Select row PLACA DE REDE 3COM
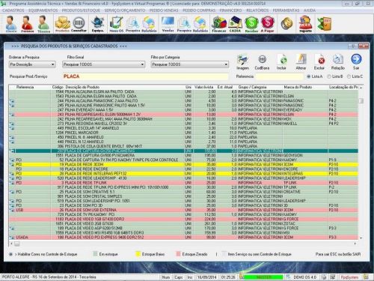Screen dimensions: 374x281 (183, 165)
